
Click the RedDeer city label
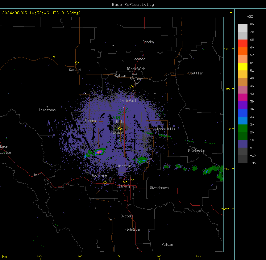(136, 79)
